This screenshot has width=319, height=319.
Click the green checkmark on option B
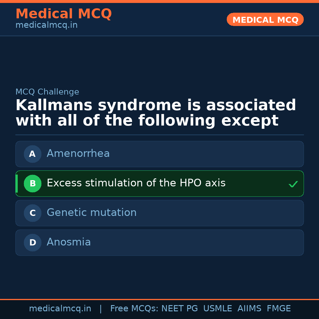click(x=293, y=184)
